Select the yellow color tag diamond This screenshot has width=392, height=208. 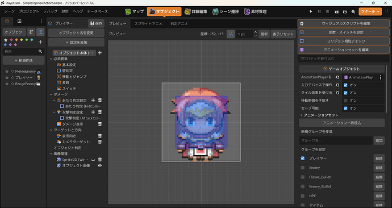tap(22, 40)
